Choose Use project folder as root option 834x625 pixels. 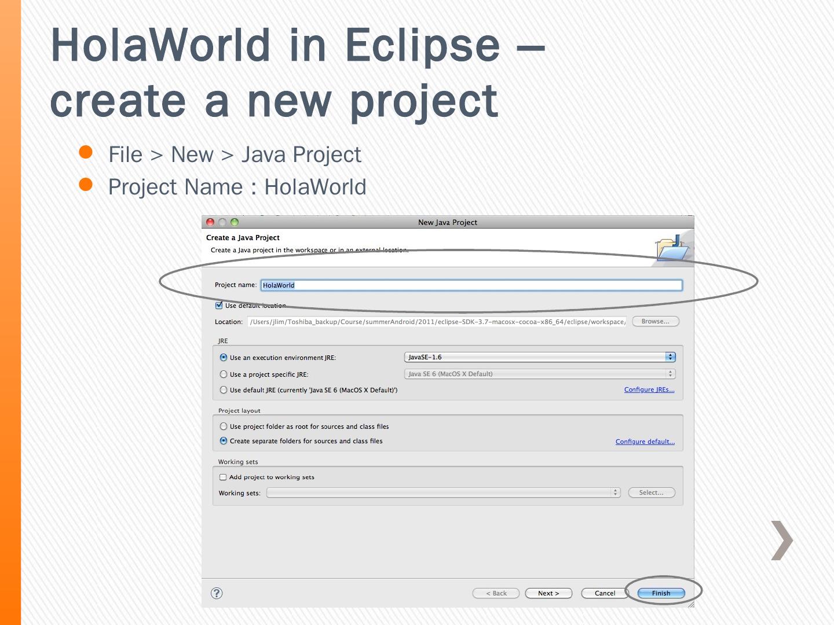(x=224, y=427)
